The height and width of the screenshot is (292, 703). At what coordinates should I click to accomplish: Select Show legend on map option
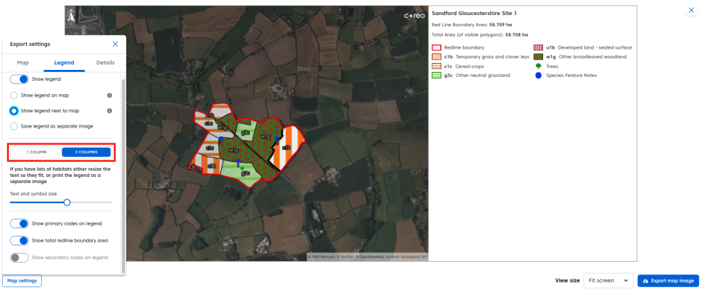(14, 95)
